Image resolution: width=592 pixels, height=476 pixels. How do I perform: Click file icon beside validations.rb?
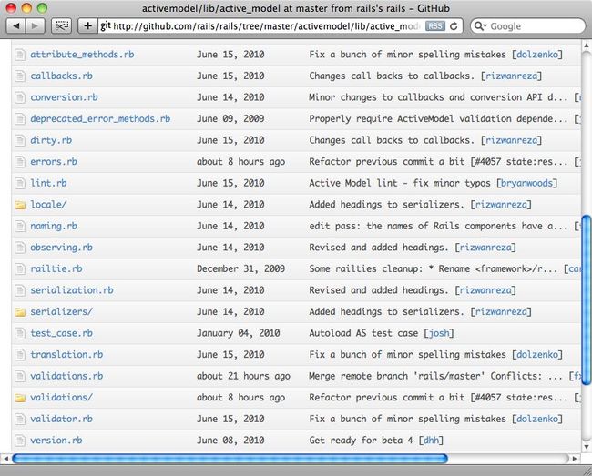(x=20, y=377)
